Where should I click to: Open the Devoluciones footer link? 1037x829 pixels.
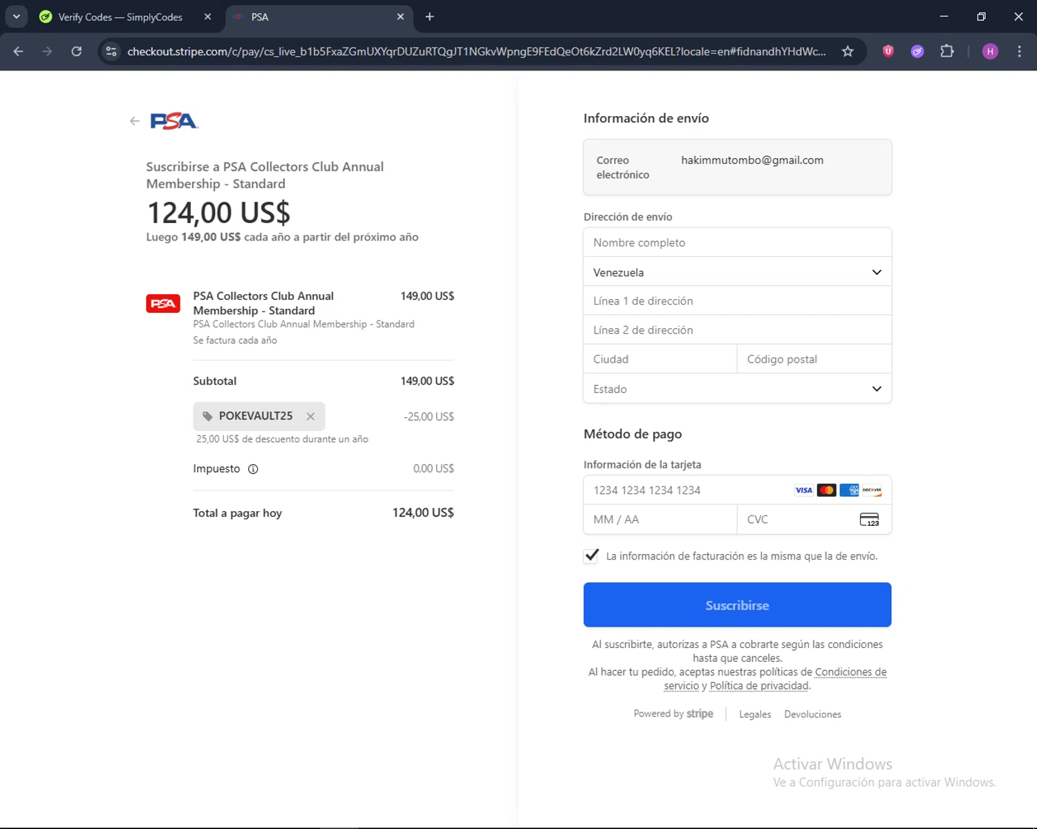pyautogui.click(x=813, y=714)
